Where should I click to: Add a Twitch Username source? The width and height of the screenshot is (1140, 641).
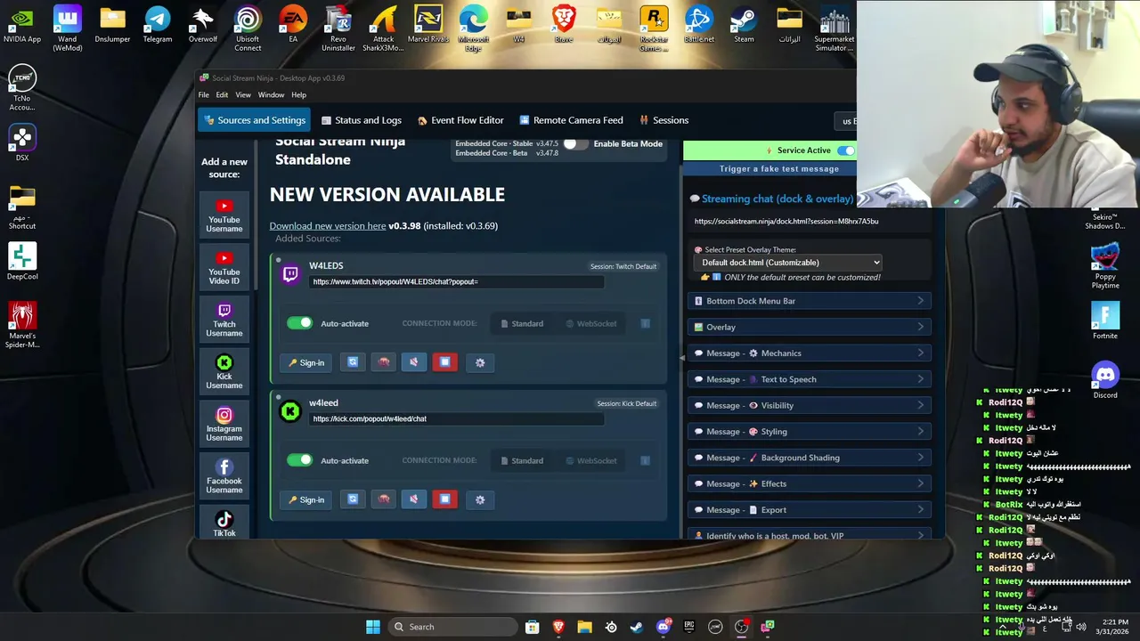coord(224,319)
